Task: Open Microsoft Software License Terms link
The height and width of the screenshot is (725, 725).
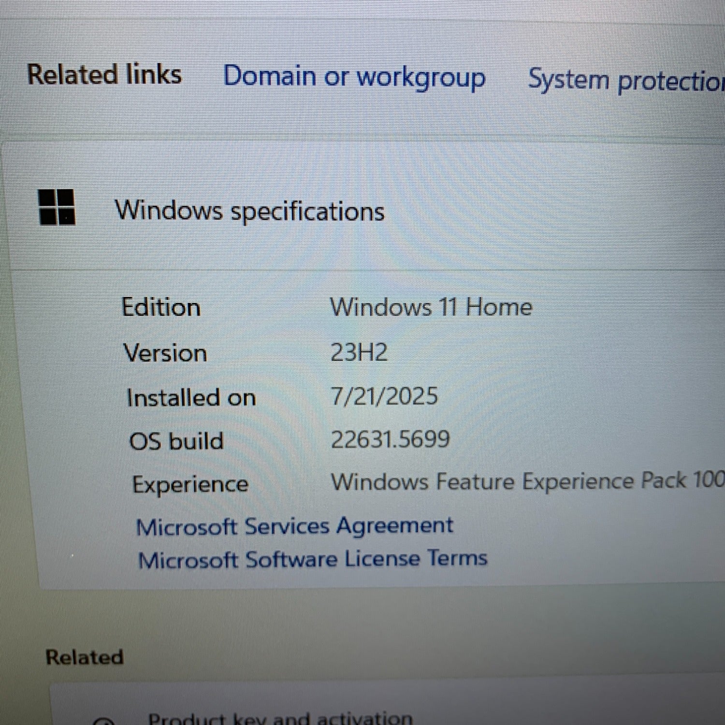Action: (x=313, y=559)
